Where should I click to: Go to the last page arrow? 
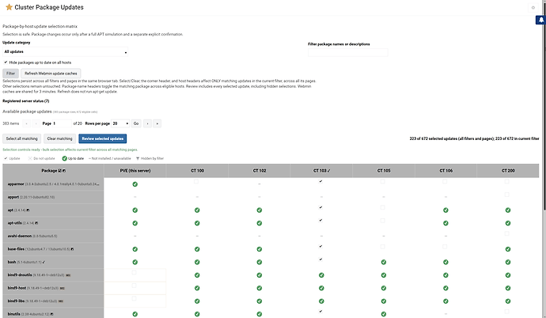[x=157, y=123]
